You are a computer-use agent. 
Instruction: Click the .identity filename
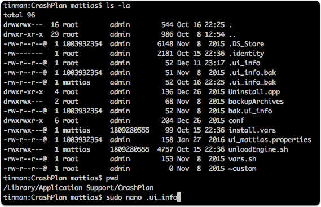(x=247, y=54)
